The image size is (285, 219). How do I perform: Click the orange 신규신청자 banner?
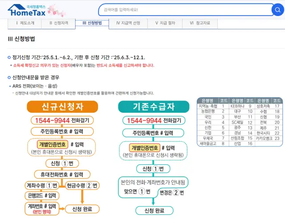click(62, 107)
